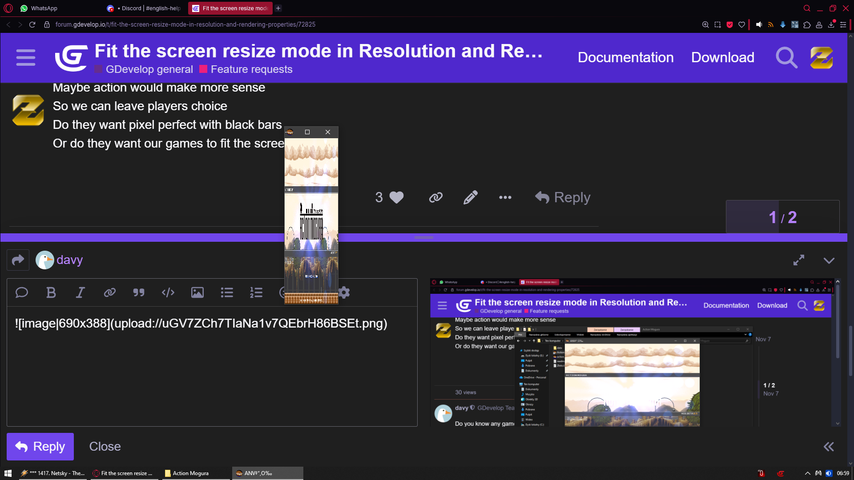854x480 pixels.
Task: Hide the preview panel with double chevron
Action: (x=829, y=447)
